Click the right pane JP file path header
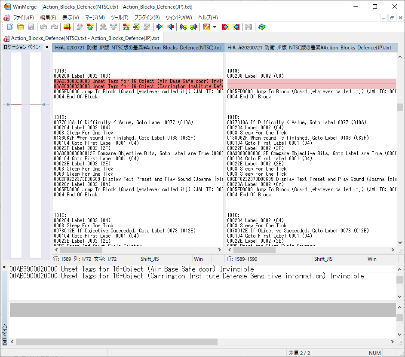The width and height of the screenshot is (405, 357). (x=309, y=48)
